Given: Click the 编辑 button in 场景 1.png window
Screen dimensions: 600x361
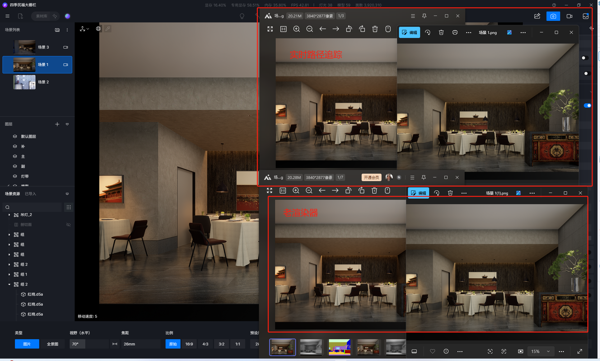Looking at the screenshot, I should [409, 32].
